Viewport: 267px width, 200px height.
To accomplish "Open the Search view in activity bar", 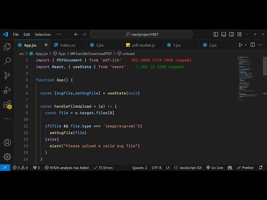I will pyautogui.click(x=7, y=61).
